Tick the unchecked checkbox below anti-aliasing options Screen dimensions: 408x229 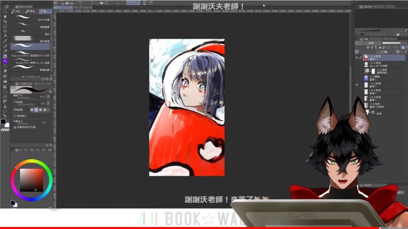(15, 116)
